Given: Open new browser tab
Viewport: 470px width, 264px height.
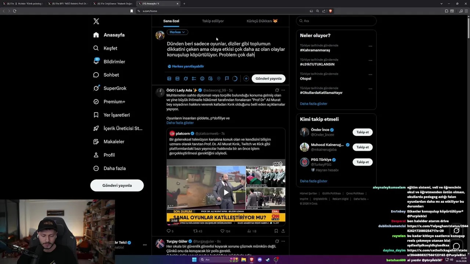Looking at the screenshot, I should pyautogui.click(x=184, y=4).
